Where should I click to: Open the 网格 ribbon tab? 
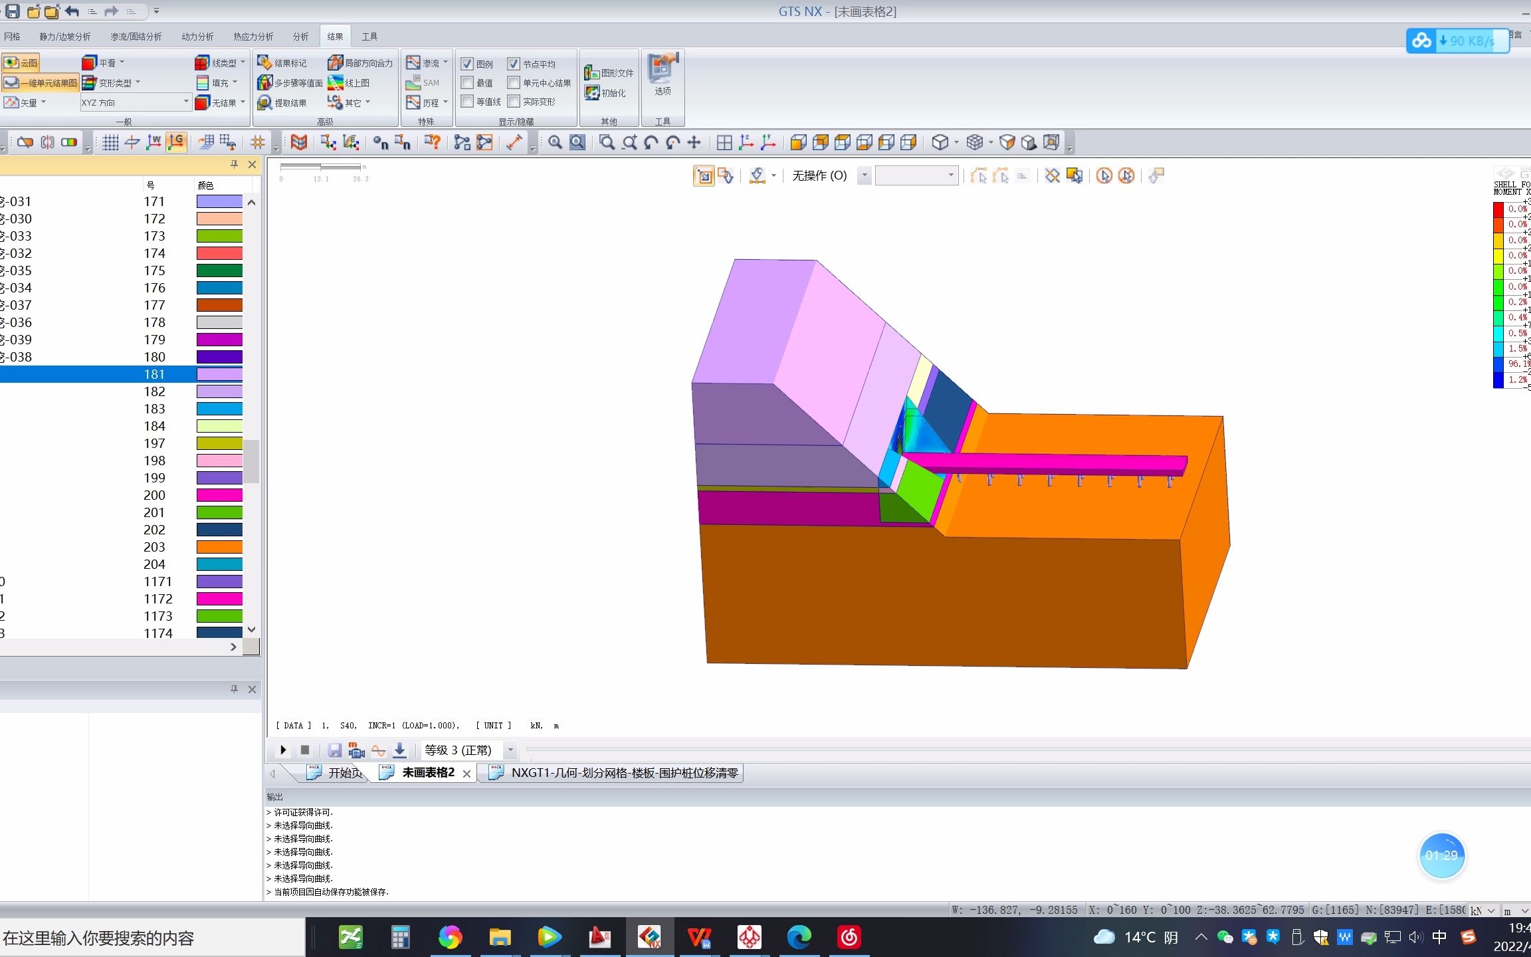12,37
